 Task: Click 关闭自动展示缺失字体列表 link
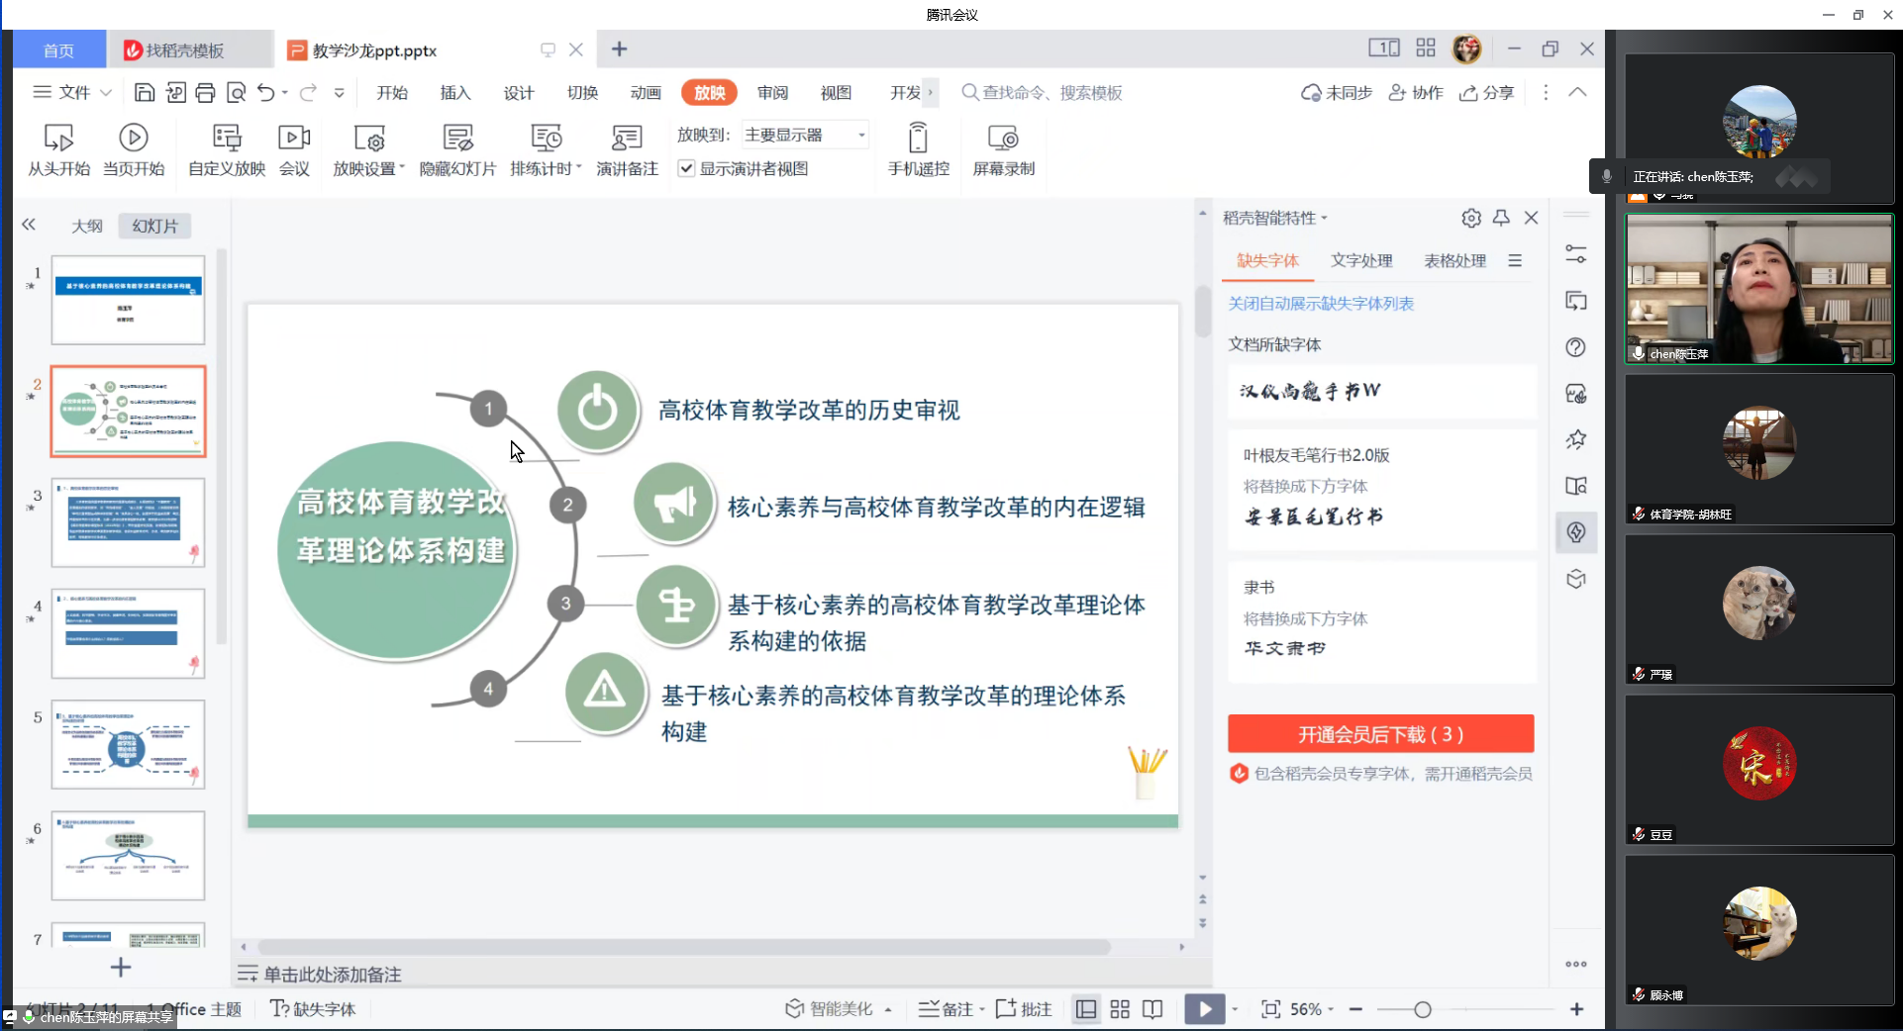pos(1321,304)
